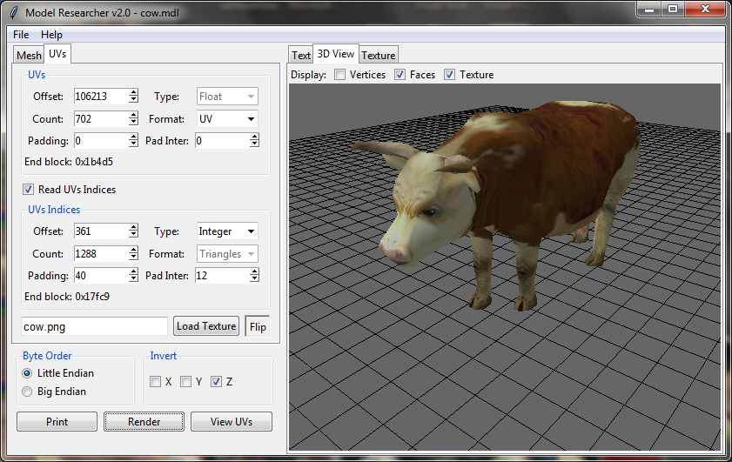This screenshot has height=462, width=732.
Task: Decrease the UVs Indices Pad Inter 12
Action: pos(254,279)
